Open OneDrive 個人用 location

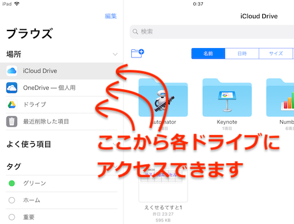point(62,88)
